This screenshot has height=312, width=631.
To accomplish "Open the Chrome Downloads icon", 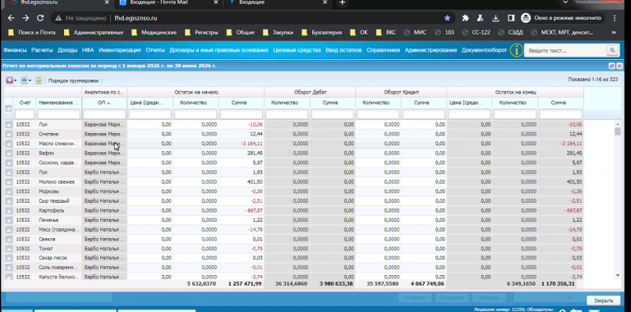I will 495,18.
